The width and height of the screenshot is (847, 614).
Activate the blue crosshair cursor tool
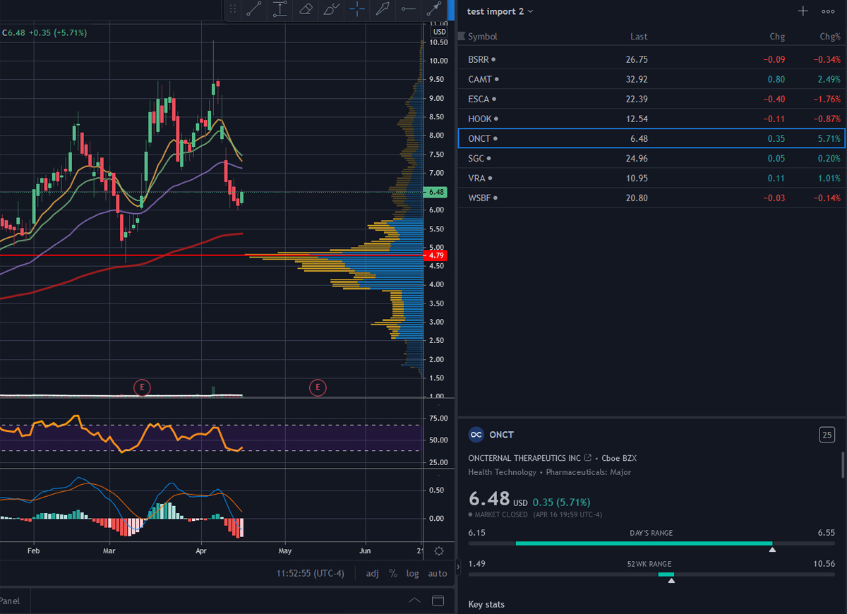point(358,9)
